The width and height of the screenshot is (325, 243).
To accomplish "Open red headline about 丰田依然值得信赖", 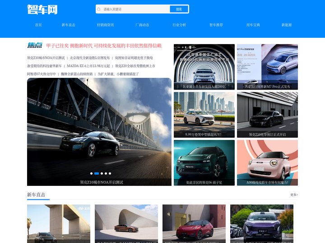I will [104, 45].
